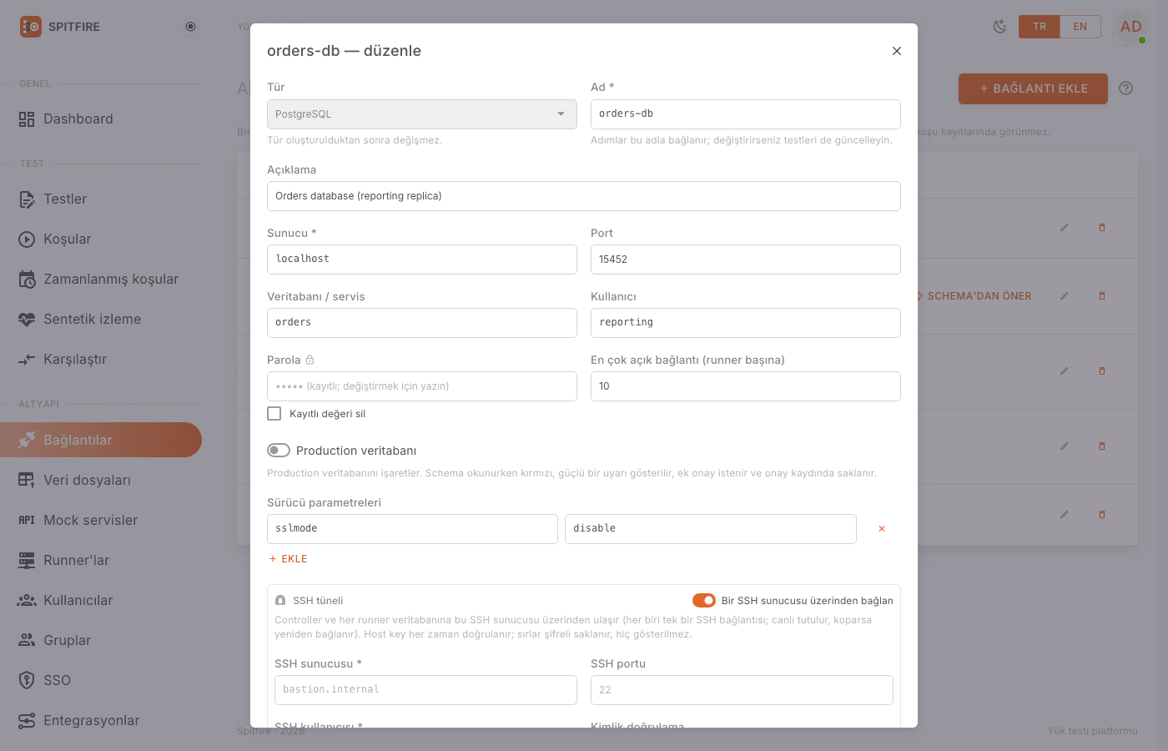Viewport: 1168px width, 751px height.
Task: Enable the Production veritabanı toggle
Action: [279, 451]
